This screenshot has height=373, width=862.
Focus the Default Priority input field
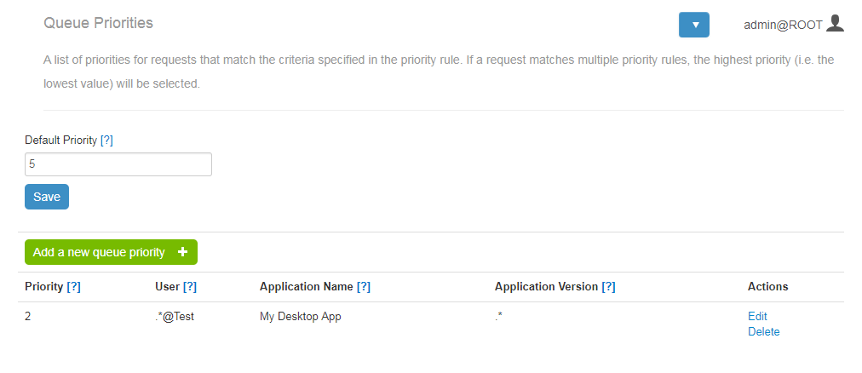118,164
